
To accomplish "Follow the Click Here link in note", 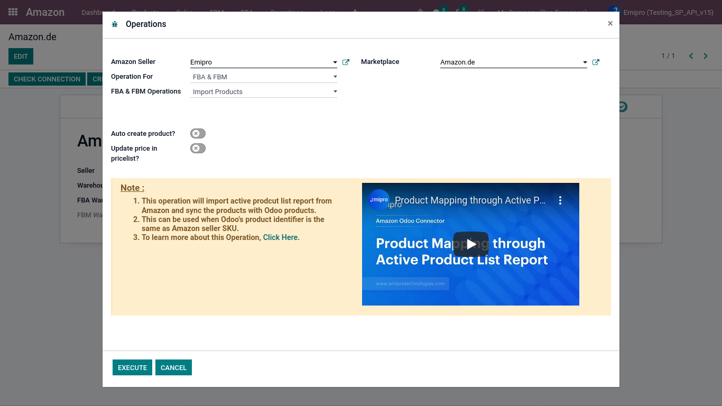I will coord(280,237).
